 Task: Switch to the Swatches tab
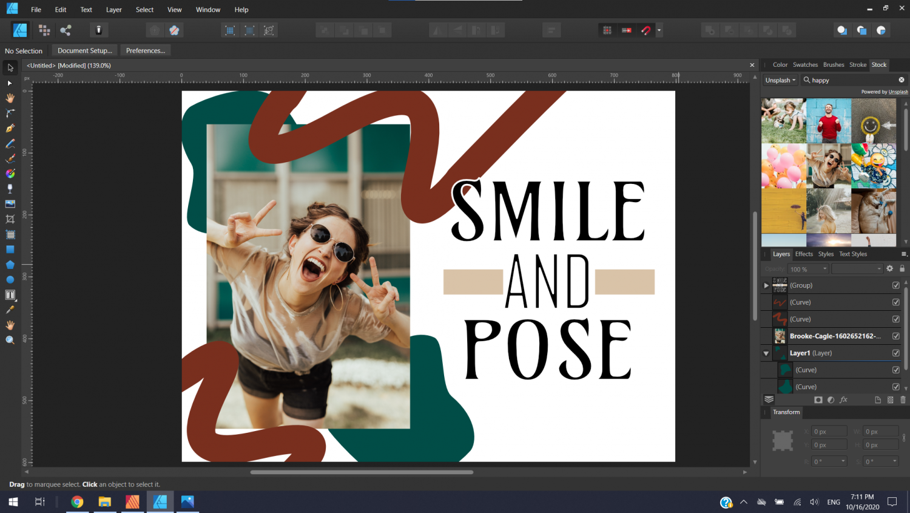pos(805,65)
